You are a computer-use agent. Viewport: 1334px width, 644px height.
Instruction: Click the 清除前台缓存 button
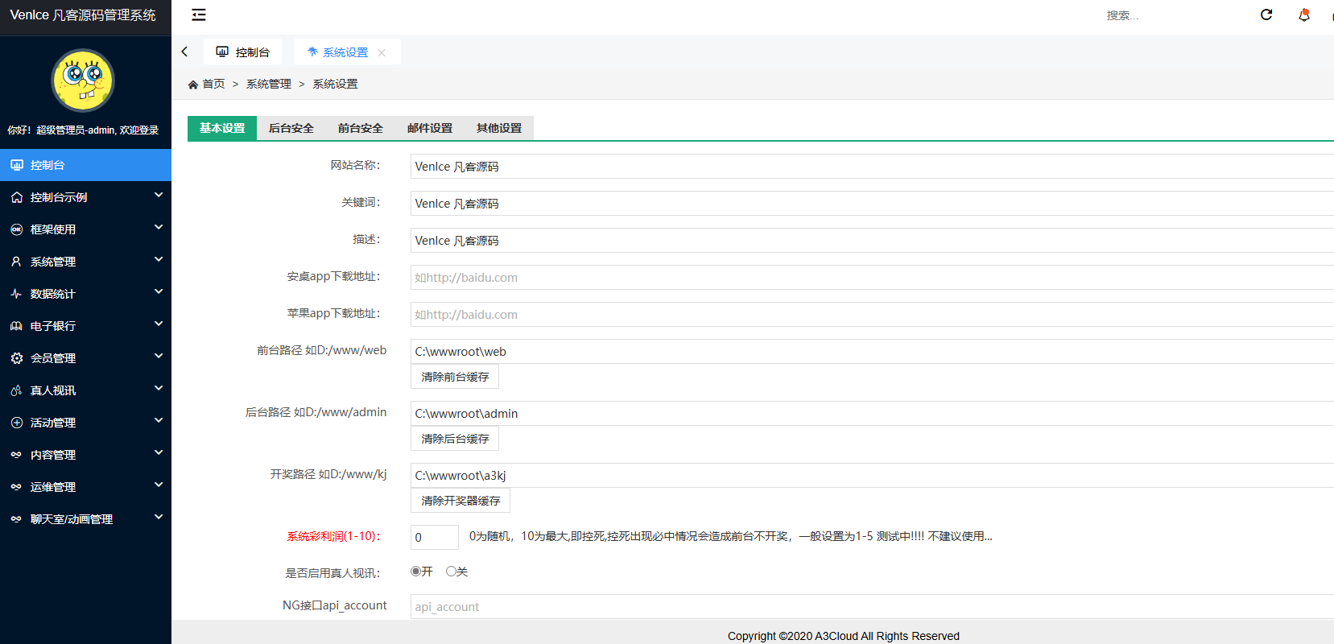pos(455,377)
